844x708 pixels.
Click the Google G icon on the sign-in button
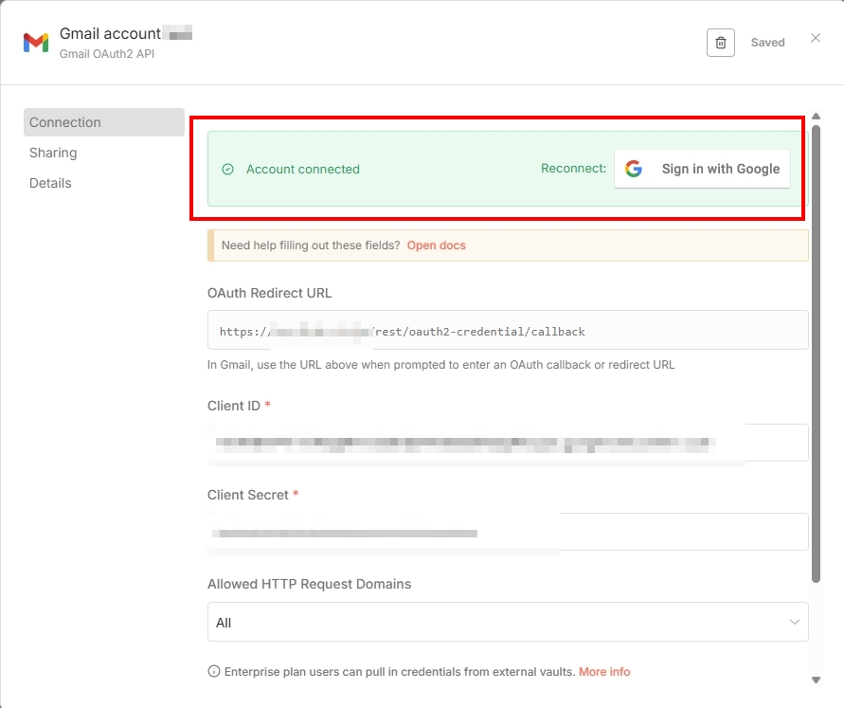[633, 169]
